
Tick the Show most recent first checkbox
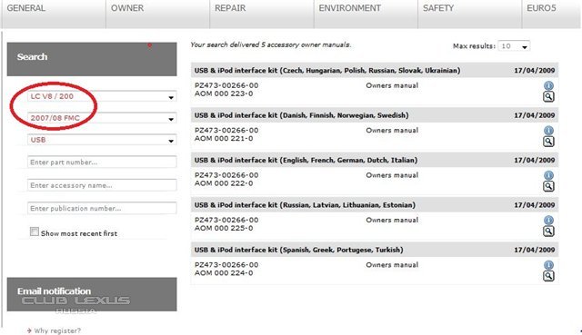tap(35, 232)
